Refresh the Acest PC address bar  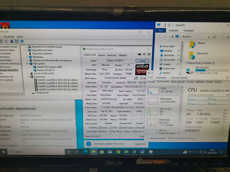pyautogui.click(x=214, y=37)
